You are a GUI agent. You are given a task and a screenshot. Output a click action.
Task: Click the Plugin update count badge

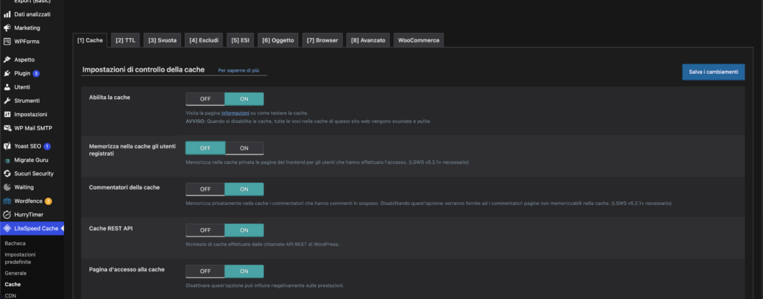36,74
